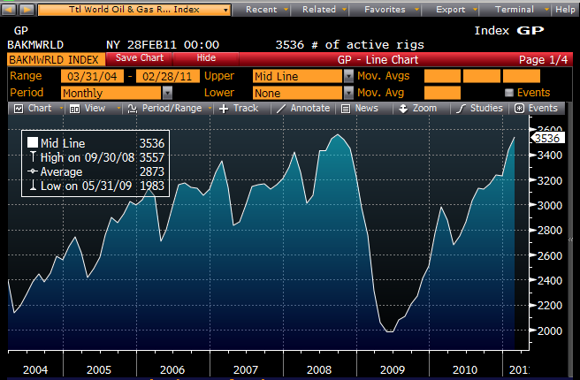Expand the View toolbar dropdown arrow
The image size is (580, 380).
coord(118,109)
